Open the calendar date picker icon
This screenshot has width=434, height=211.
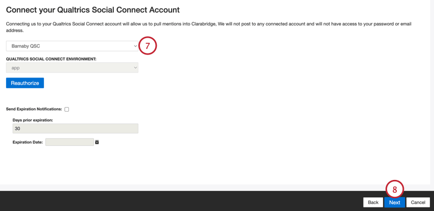97,142
